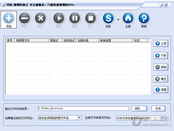Expand the skin dropdown arrow beside 皮肤
This screenshot has width=174, height=131.
point(118,20)
